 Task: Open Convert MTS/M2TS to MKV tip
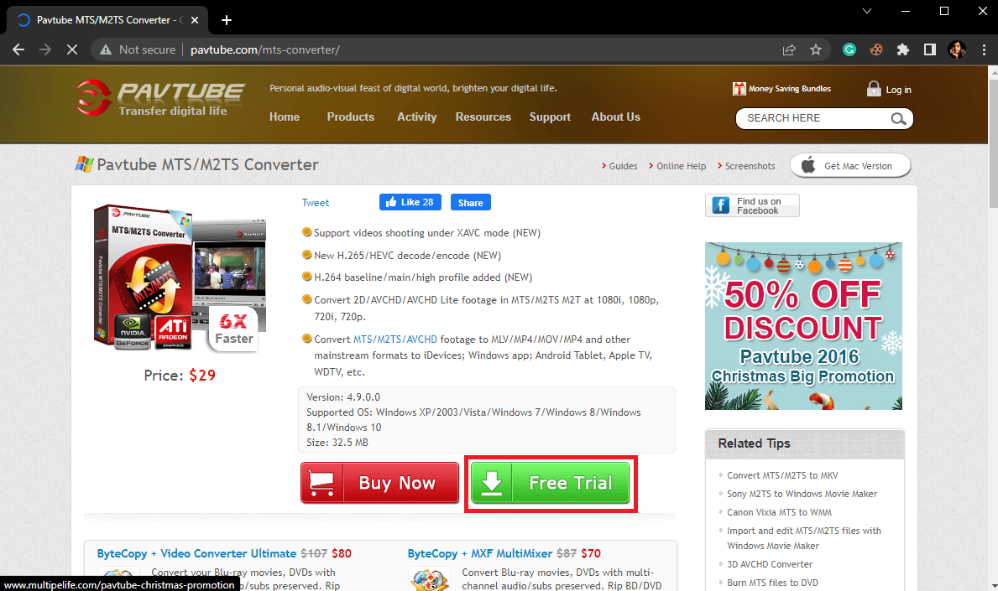click(782, 475)
